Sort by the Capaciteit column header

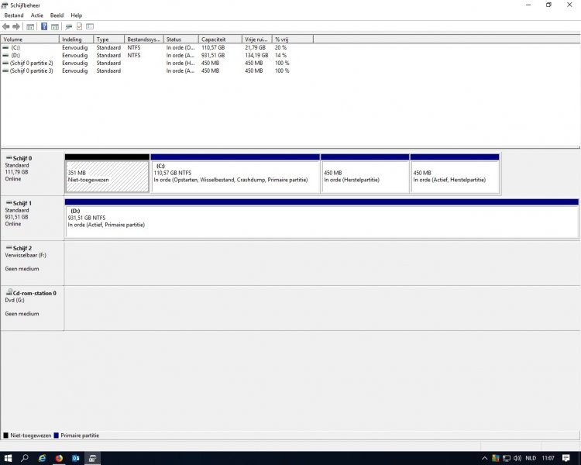tap(219, 39)
